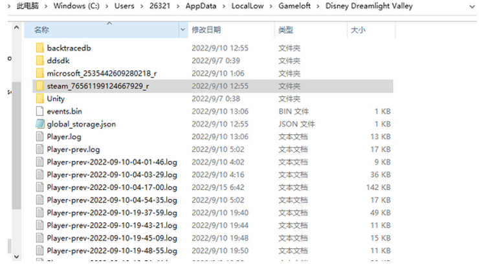
Task: Go to Windows (C:) in breadcrumb path
Action: coord(76,6)
